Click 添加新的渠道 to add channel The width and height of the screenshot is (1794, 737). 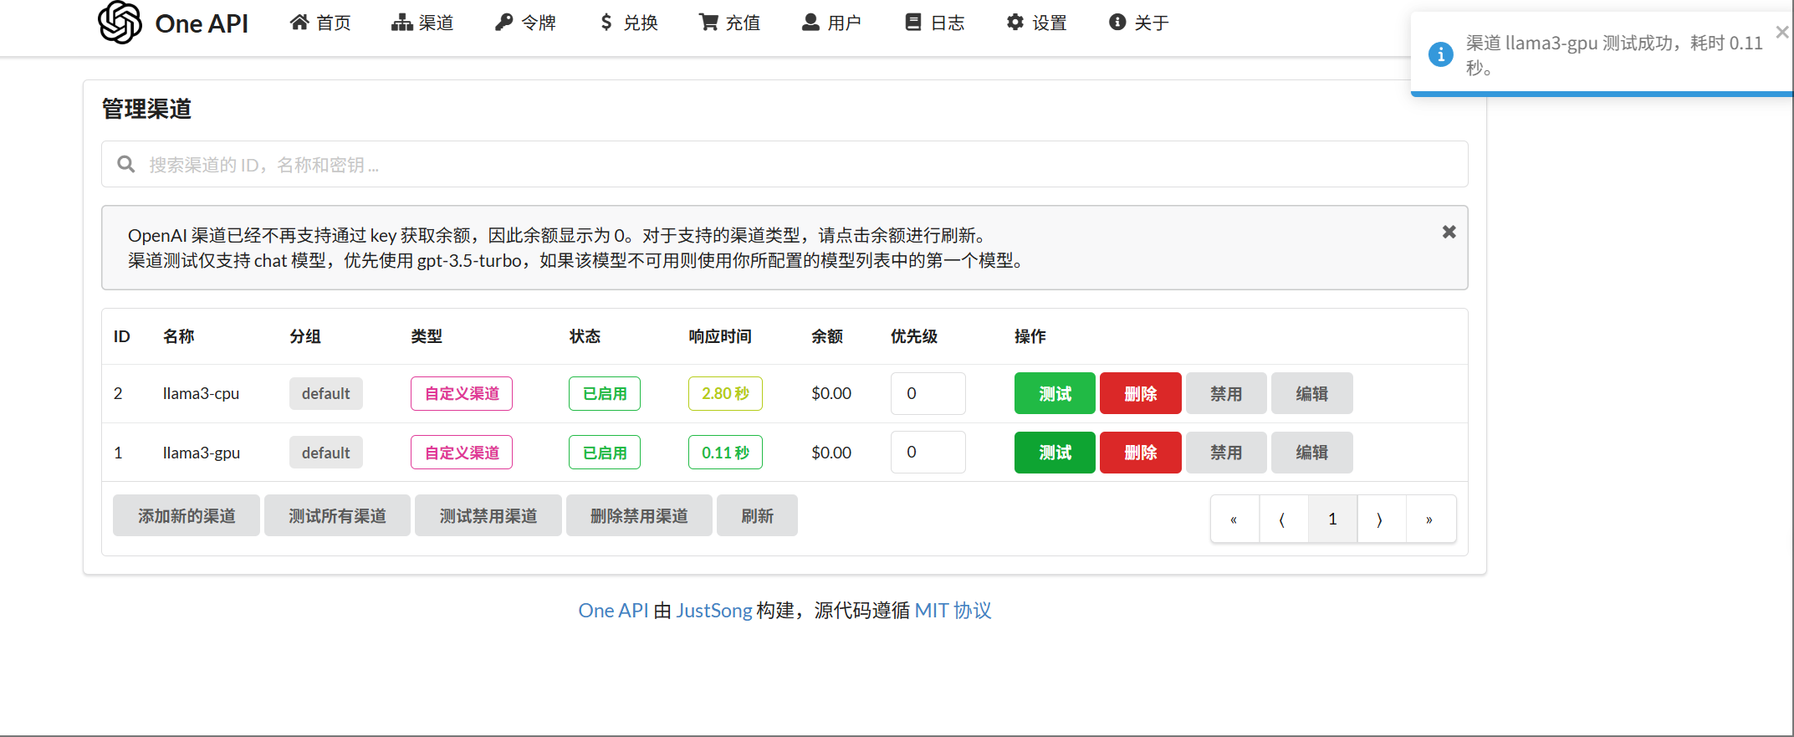[187, 515]
